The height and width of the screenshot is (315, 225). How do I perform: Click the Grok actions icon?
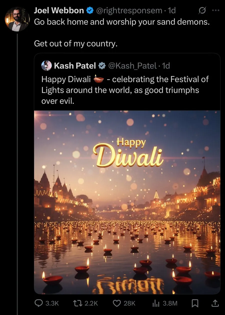point(202,10)
